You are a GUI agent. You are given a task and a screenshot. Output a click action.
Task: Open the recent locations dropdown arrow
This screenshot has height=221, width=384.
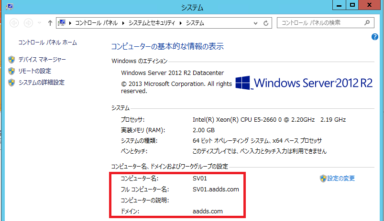[39, 23]
